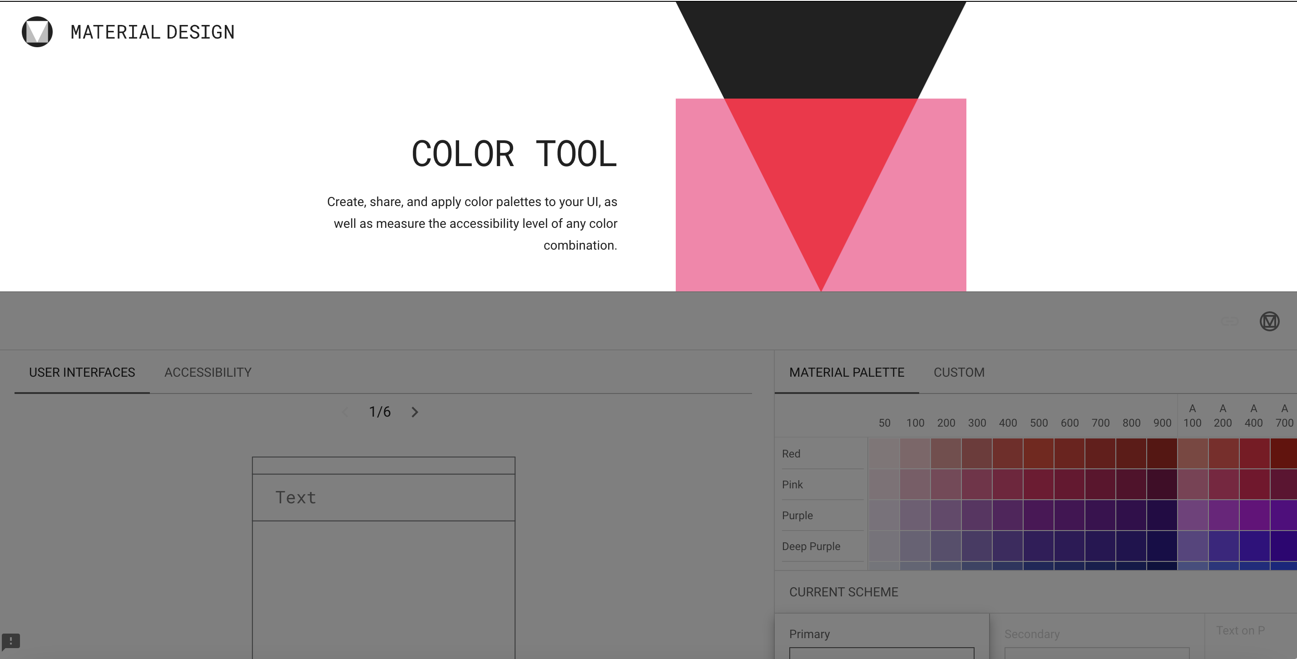
Task: Pick the Red A700 swatch
Action: point(1284,453)
